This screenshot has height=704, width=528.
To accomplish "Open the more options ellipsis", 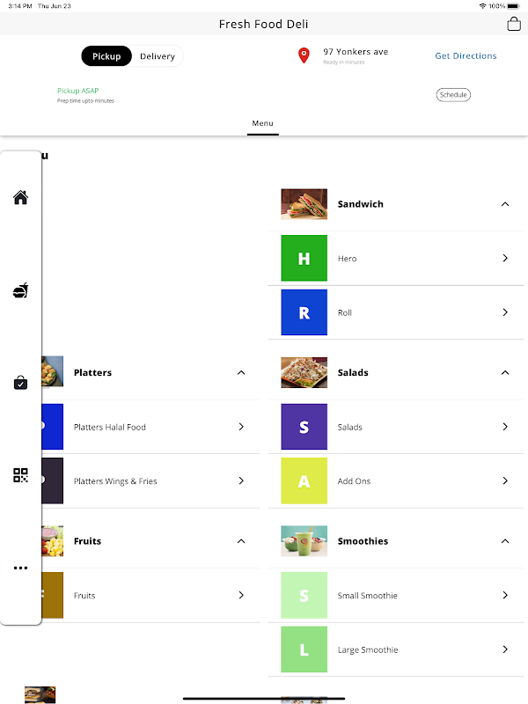I will tap(21, 568).
